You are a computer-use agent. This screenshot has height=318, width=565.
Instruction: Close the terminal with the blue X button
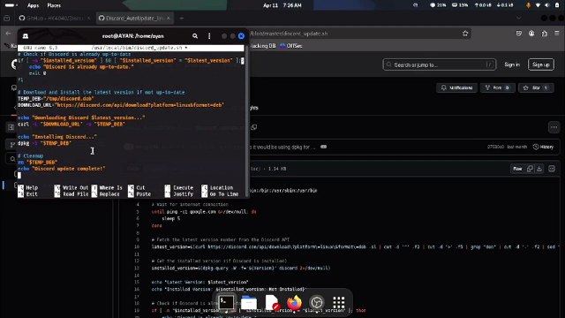click(241, 36)
